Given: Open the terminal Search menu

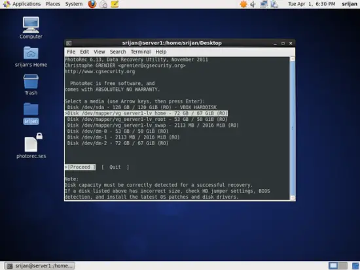Looking at the screenshot, I should pos(118,52).
